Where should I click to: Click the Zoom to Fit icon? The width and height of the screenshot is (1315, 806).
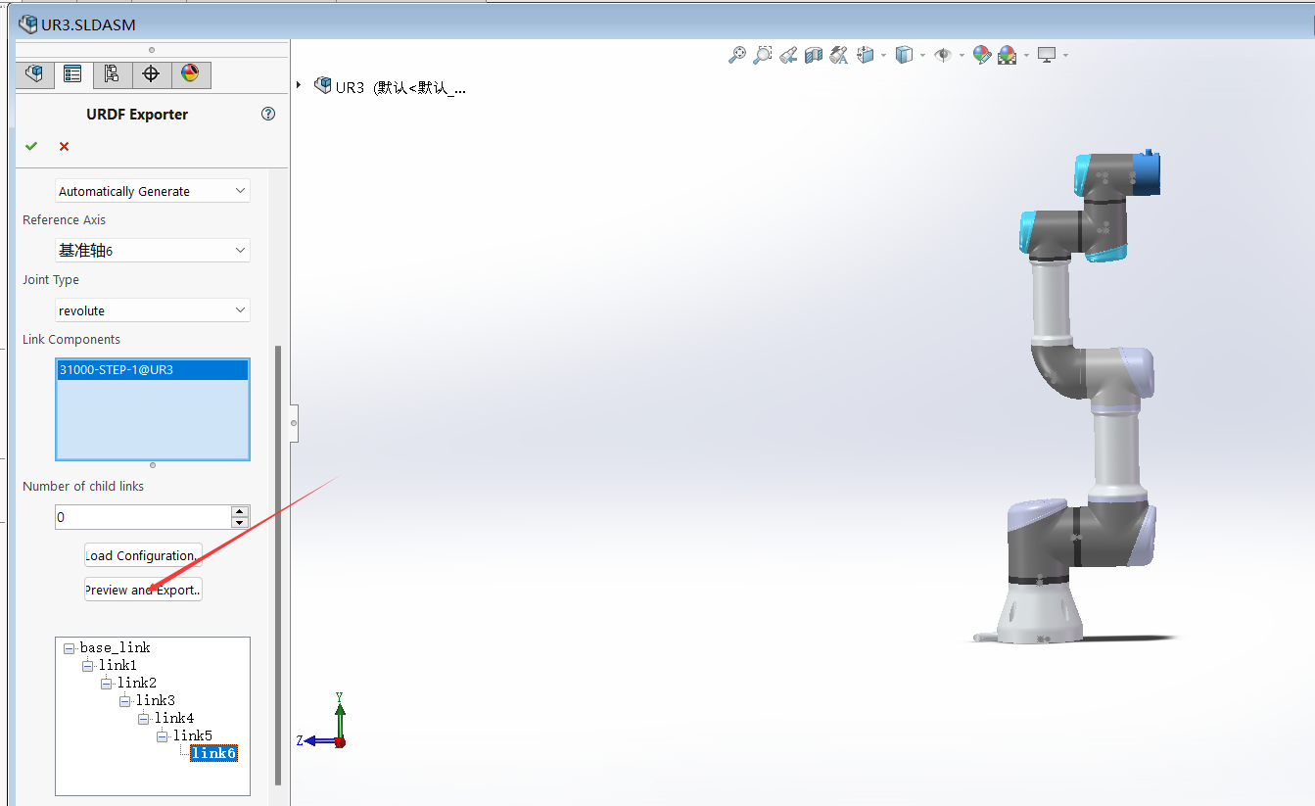point(737,55)
